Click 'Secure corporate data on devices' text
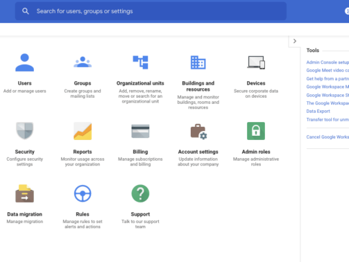 256,94
